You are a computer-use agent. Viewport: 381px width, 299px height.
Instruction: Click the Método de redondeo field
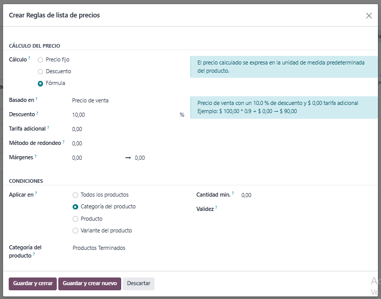[x=123, y=144]
